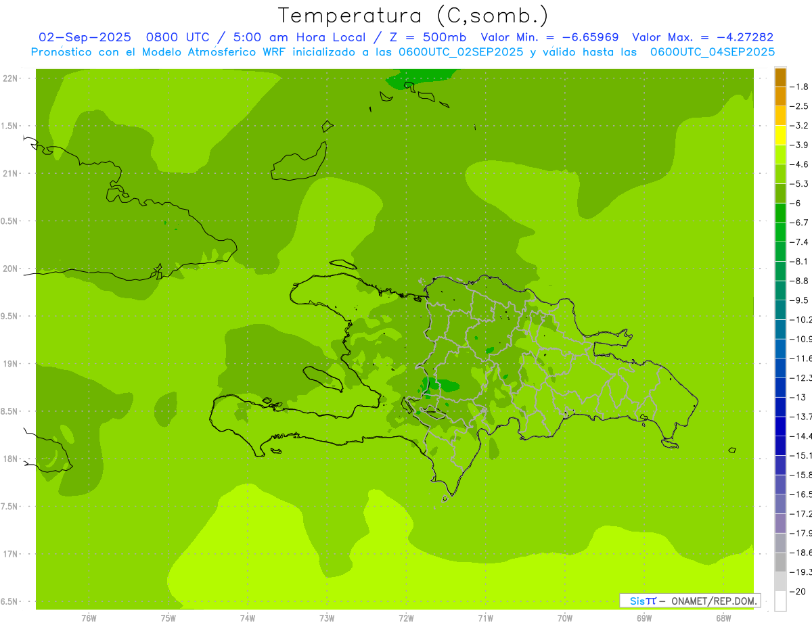The width and height of the screenshot is (812, 627).
Task: Click the 22N latitude axis label
Action: coord(10,78)
